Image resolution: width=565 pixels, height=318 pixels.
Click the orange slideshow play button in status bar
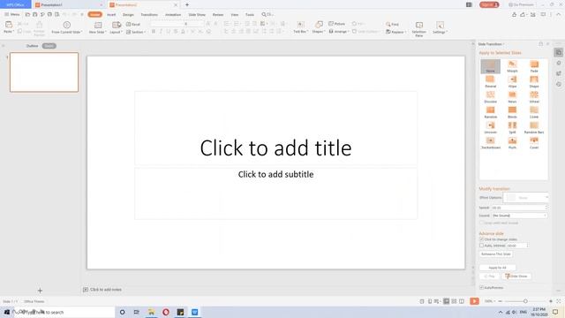click(474, 301)
